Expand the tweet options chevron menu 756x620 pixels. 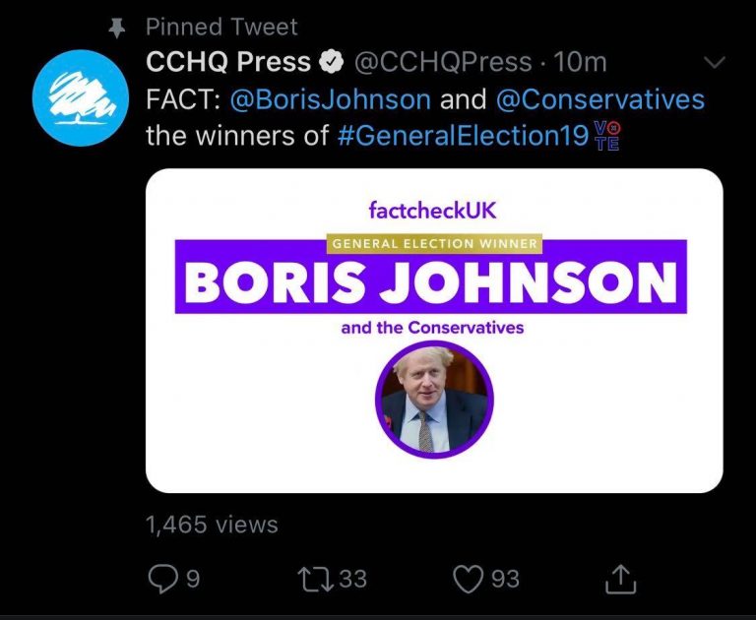tap(715, 63)
